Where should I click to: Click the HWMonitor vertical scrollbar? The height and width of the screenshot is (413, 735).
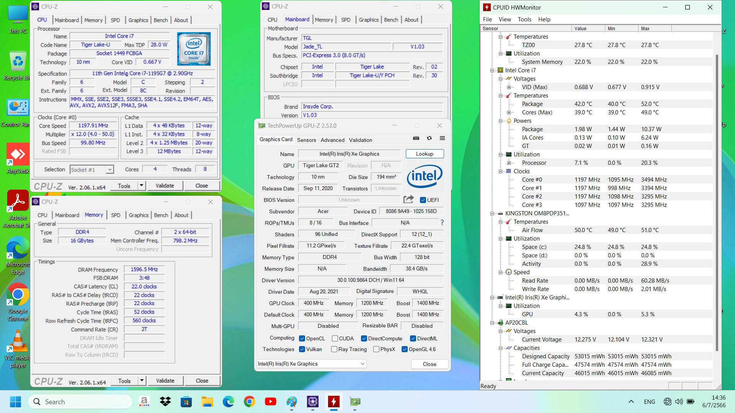pos(717,203)
